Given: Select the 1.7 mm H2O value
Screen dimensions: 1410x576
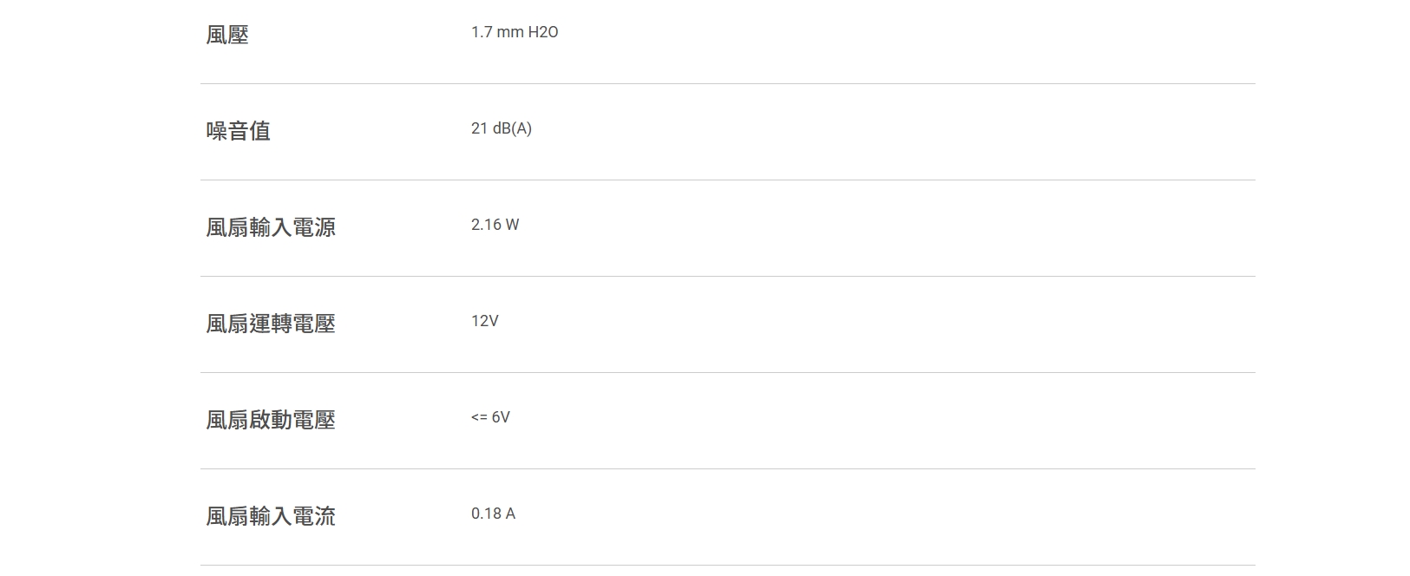Looking at the screenshot, I should point(514,32).
